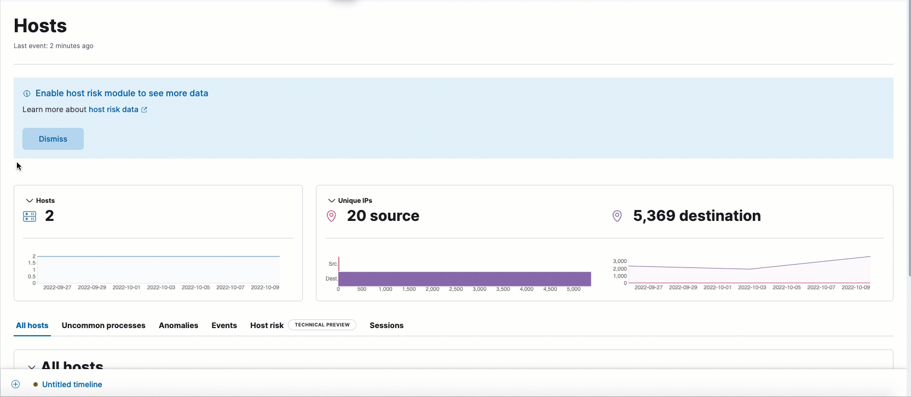Click the destination IP pin icon
Image resolution: width=911 pixels, height=397 pixels.
point(617,216)
